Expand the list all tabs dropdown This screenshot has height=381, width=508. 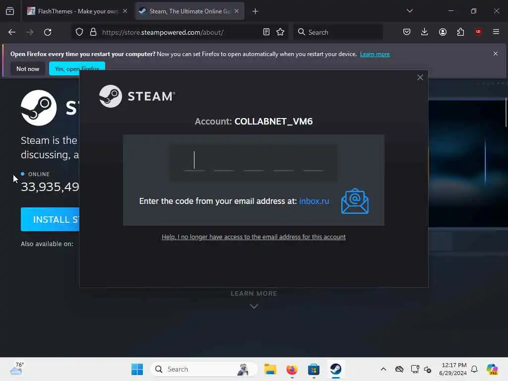(409, 11)
